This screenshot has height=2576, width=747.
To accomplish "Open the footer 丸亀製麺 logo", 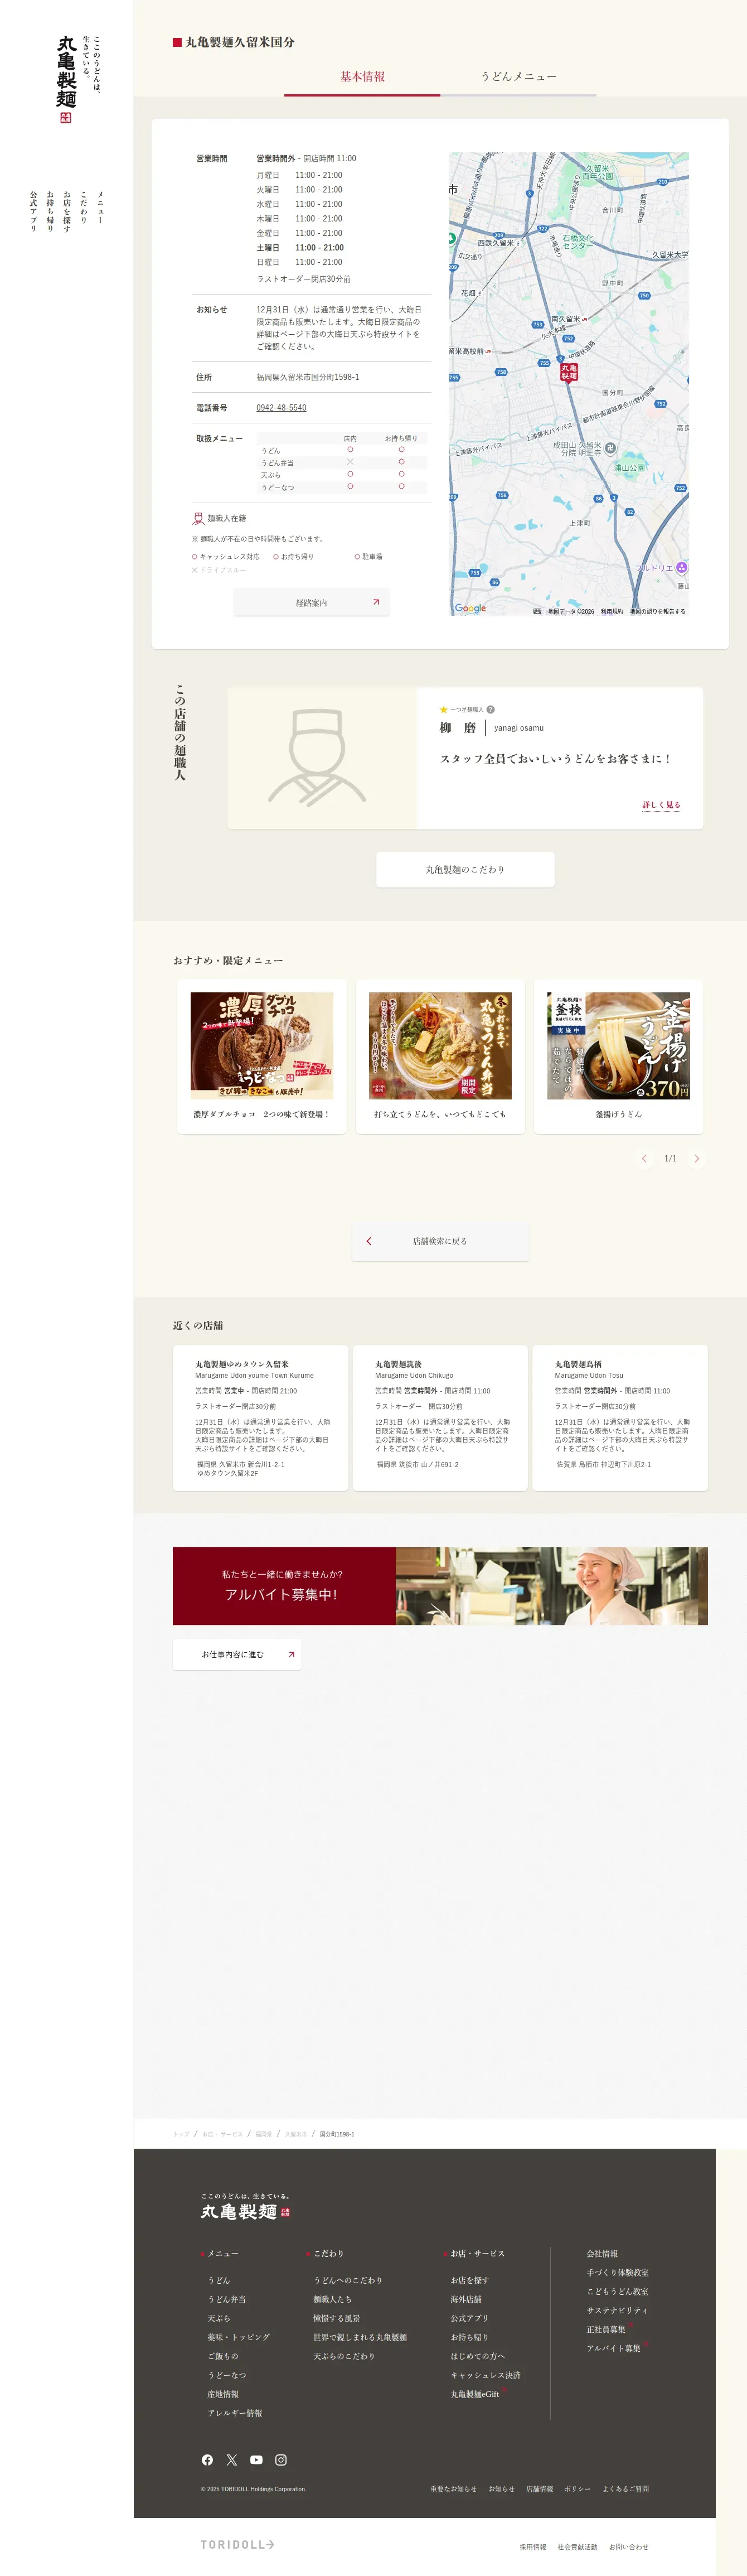I will coord(245,2208).
